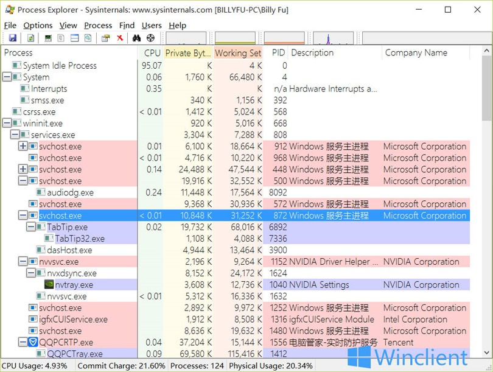Click the red X Kill Process icon

[120, 38]
